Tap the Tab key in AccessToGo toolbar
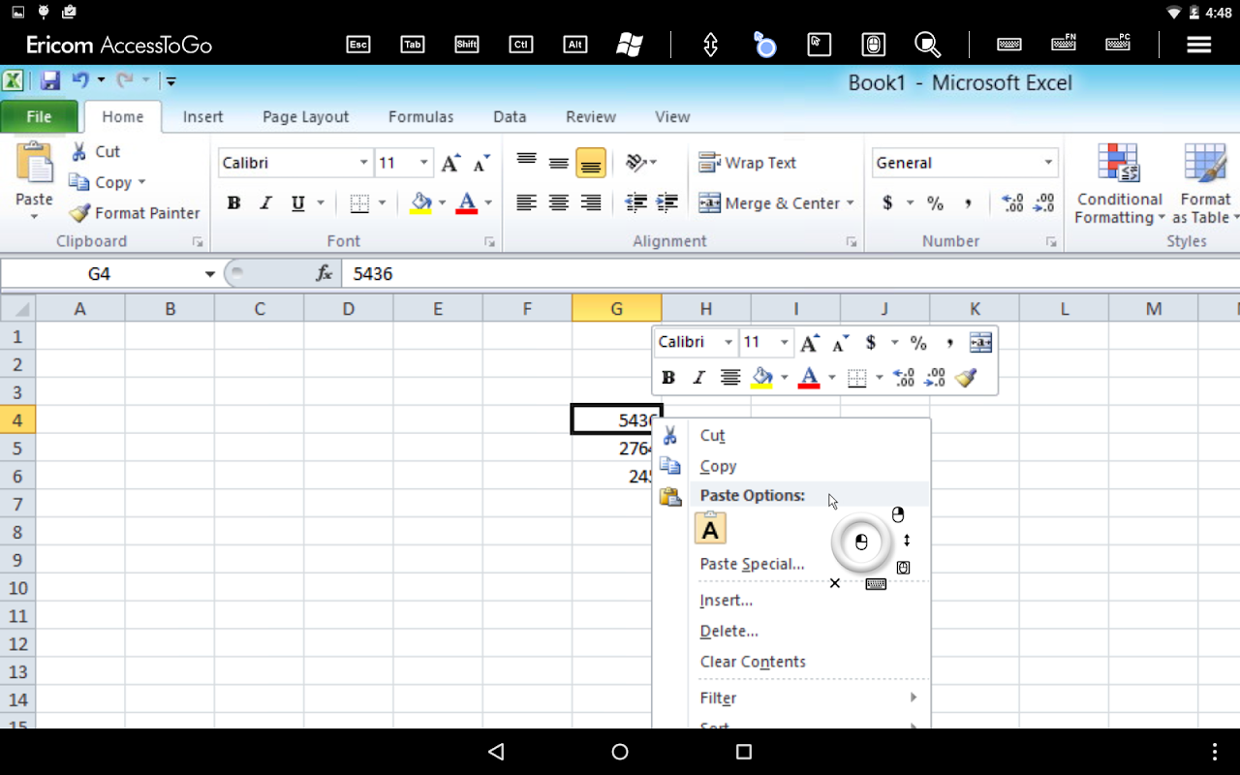 413,45
